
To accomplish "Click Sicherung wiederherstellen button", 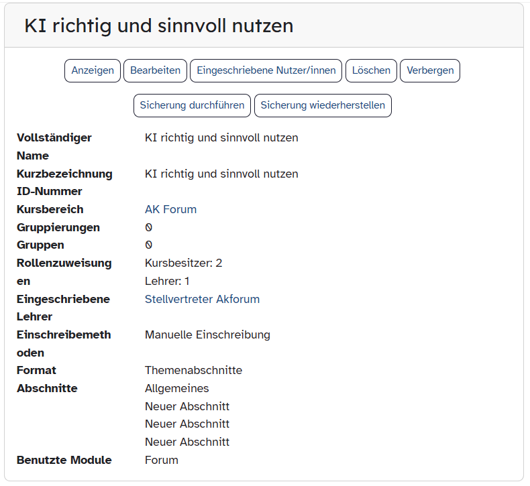I will (323, 105).
